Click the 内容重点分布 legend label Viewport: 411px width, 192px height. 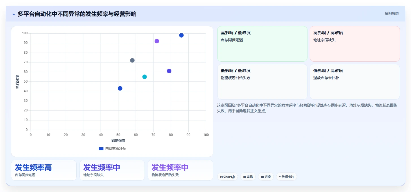click(115, 148)
